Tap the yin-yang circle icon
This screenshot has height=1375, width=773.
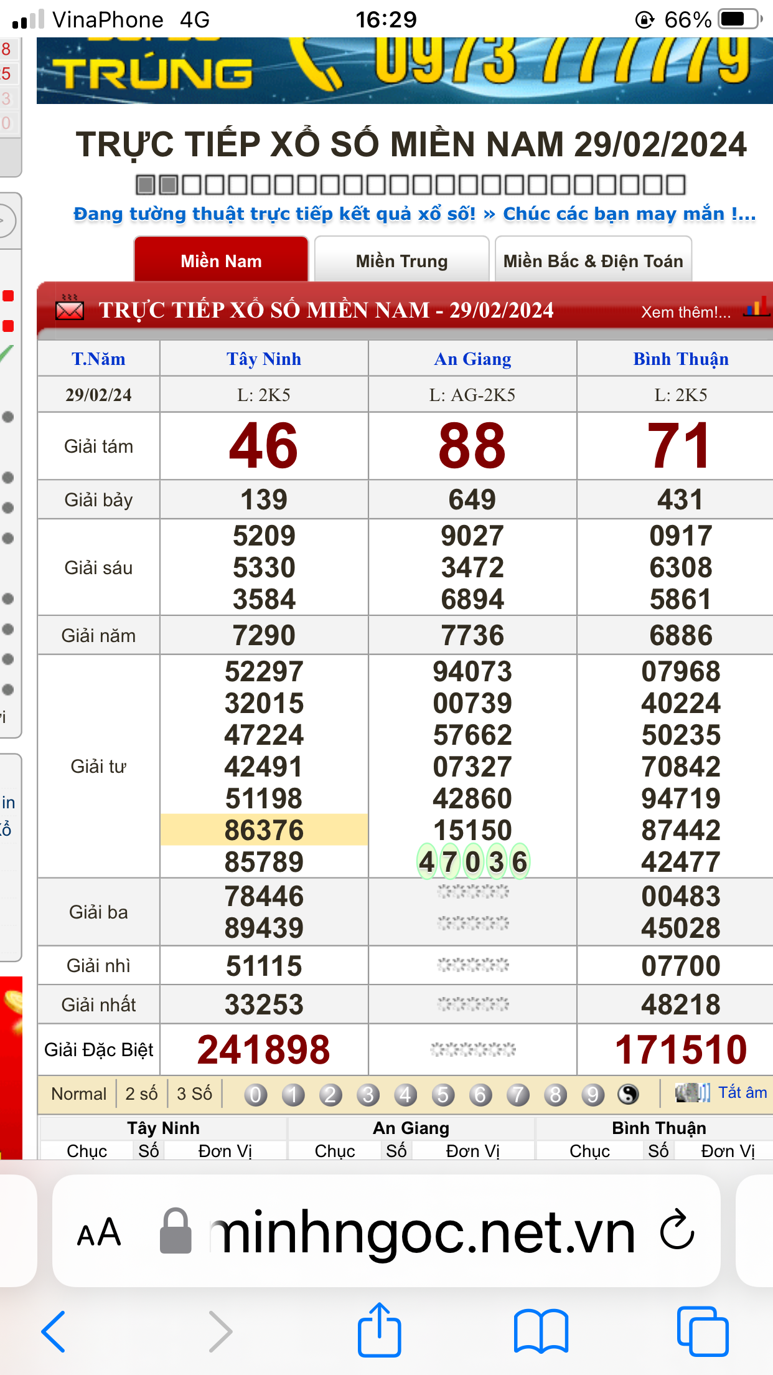click(x=628, y=1094)
